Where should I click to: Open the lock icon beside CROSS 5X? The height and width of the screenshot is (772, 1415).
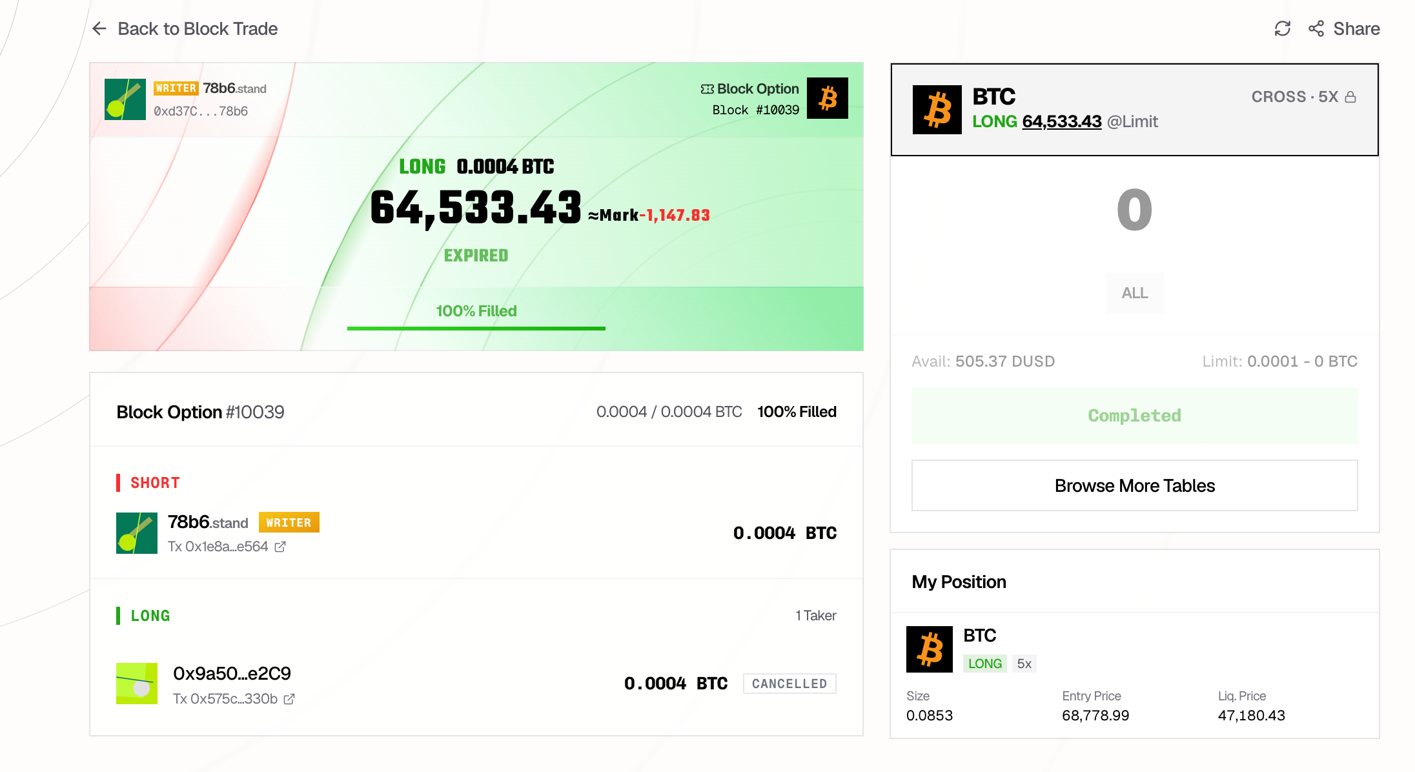pyautogui.click(x=1350, y=97)
